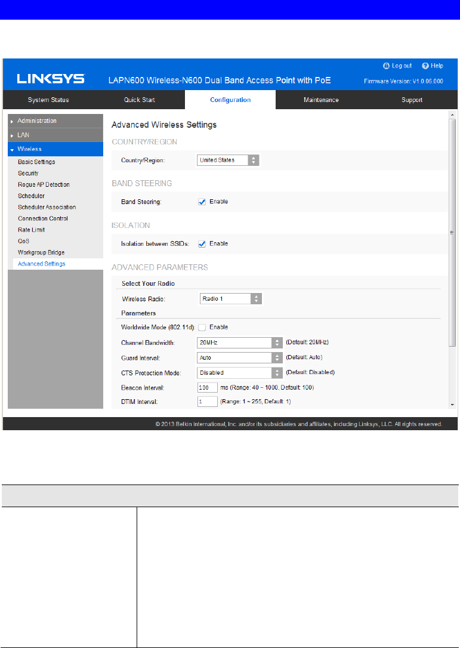
Task: Open the Wireless Radio dropdown
Action: [x=231, y=299]
